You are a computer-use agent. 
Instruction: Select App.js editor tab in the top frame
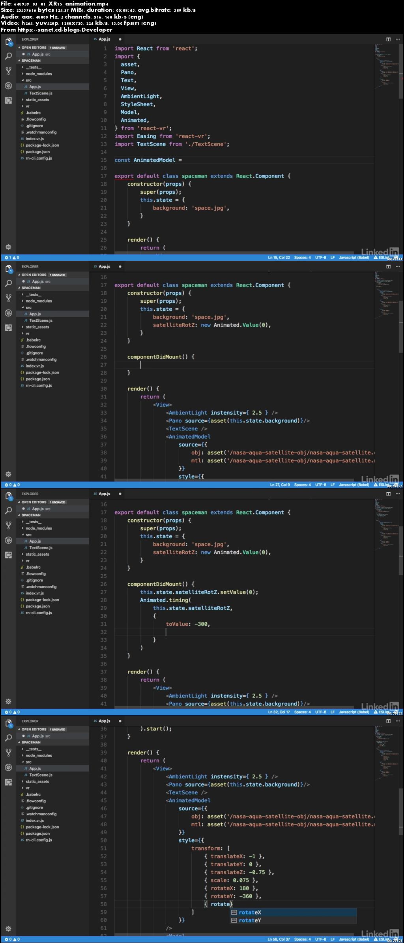click(x=107, y=39)
